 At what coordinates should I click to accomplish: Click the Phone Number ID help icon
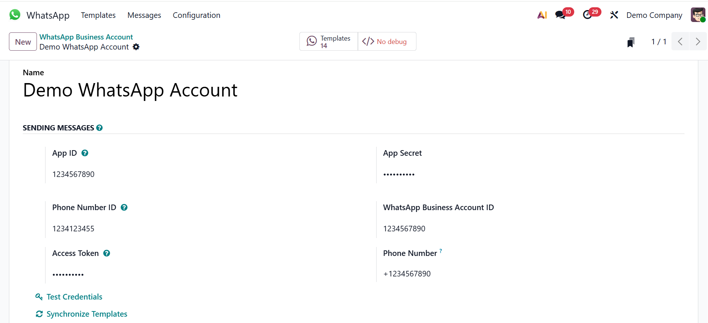point(124,208)
